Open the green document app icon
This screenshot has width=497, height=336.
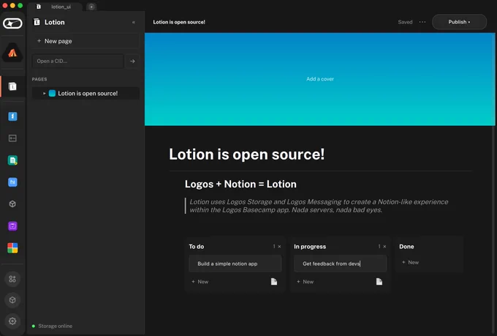[12, 160]
